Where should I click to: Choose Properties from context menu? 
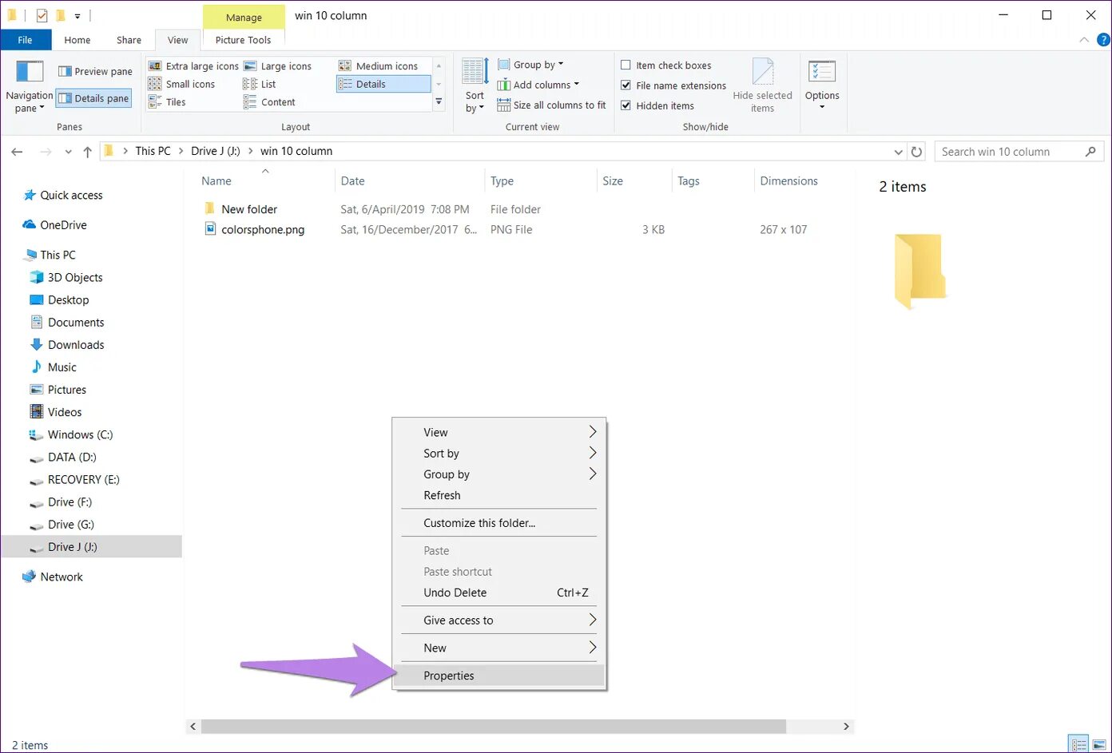499,676
